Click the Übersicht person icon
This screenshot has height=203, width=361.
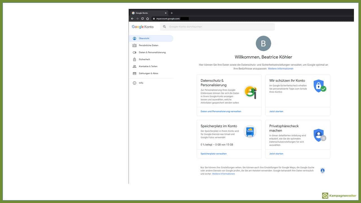(x=134, y=38)
